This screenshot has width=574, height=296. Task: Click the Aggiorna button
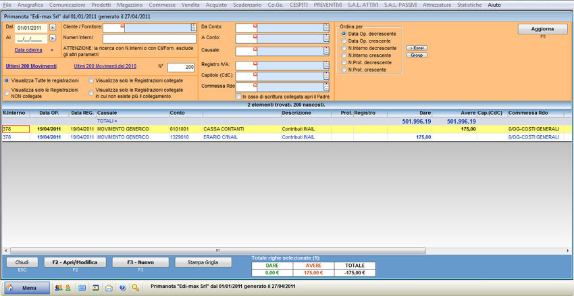coord(542,29)
